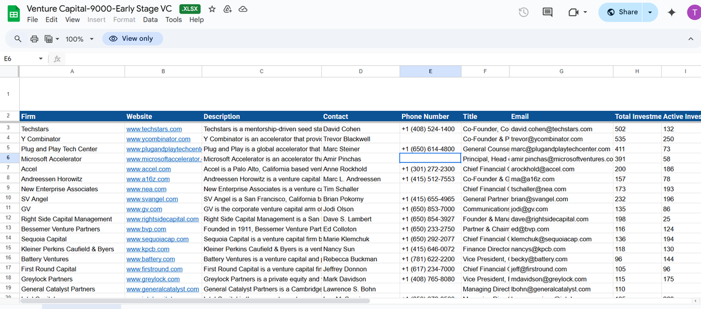Select the phone cell +1 (650) 614-4800
This screenshot has height=309, width=701.
coord(431,149)
